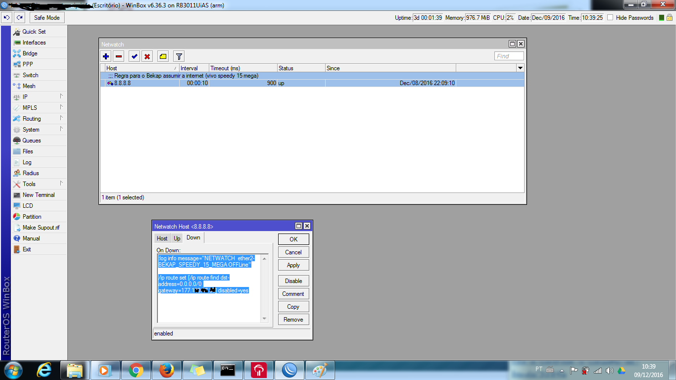Expand the System submenu
Viewport: 676px width, 380px height.
[x=39, y=130]
